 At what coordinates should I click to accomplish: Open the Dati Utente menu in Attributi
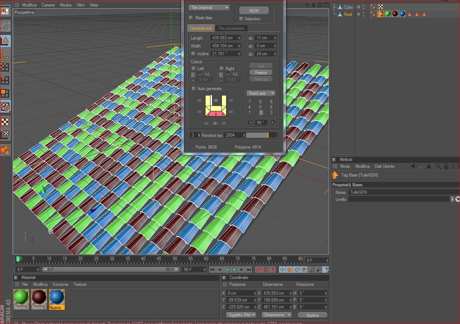(x=384, y=166)
